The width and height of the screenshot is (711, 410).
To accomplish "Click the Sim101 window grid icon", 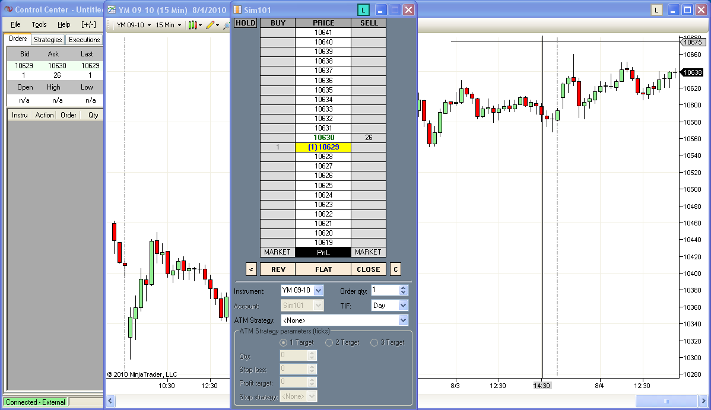I will click(x=237, y=9).
